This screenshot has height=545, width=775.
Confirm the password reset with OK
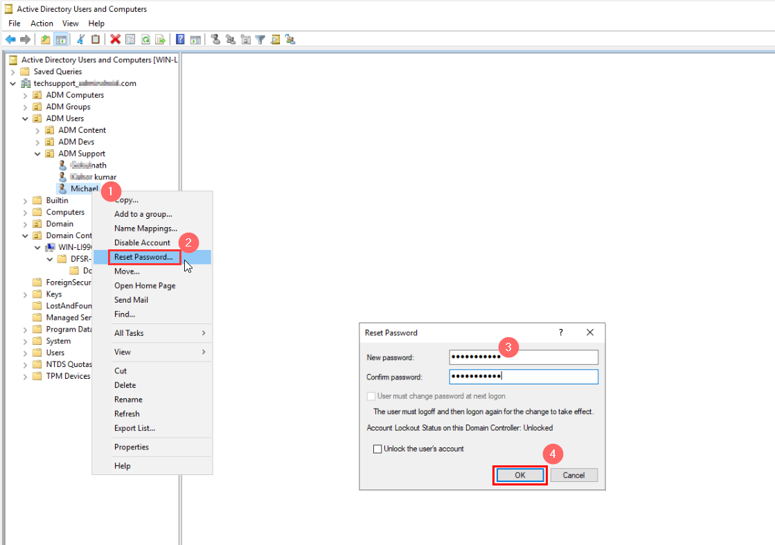coord(519,475)
